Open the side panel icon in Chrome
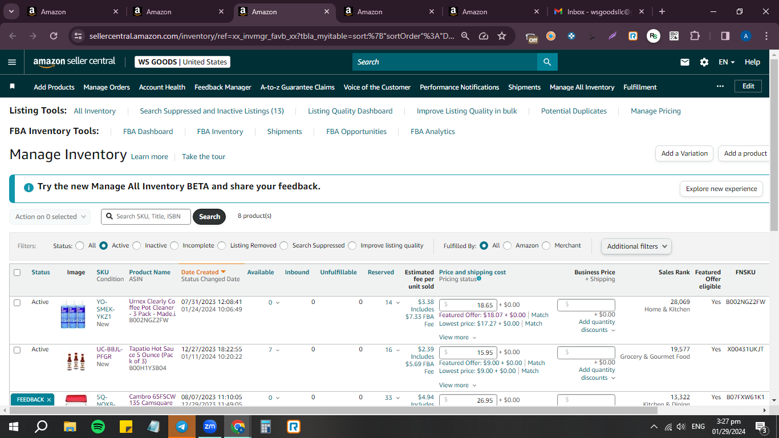Screen dimensions: 779x438 click(x=725, y=36)
